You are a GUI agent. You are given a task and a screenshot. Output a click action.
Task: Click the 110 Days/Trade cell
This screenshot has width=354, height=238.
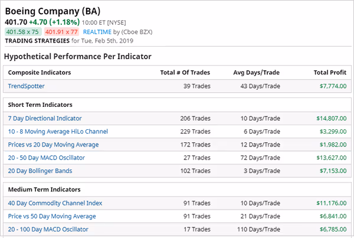click(258, 229)
